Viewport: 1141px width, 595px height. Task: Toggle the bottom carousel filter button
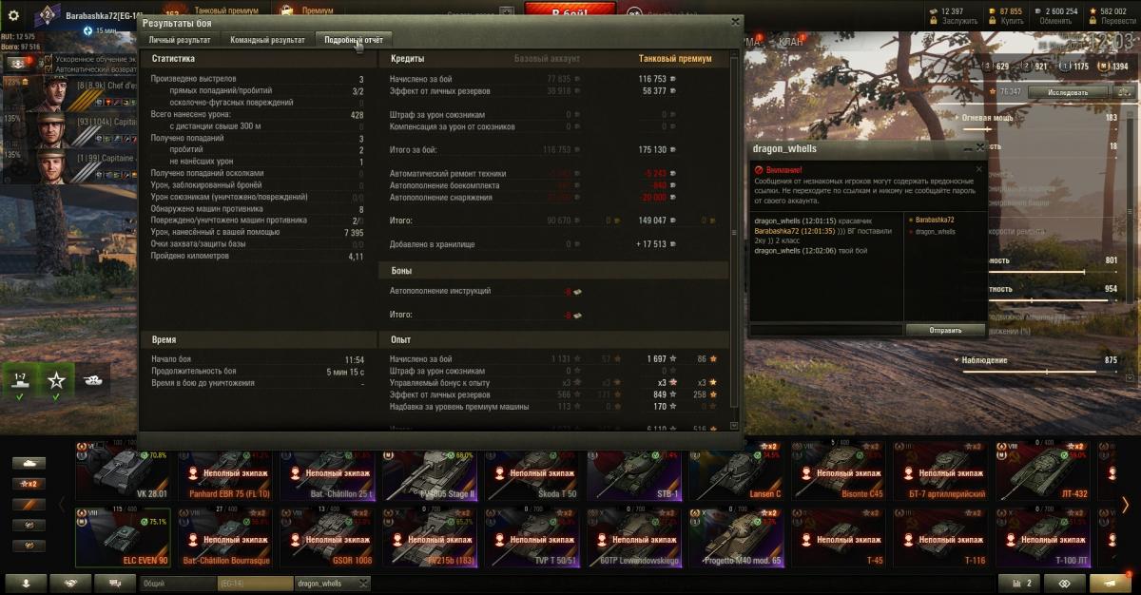[29, 546]
